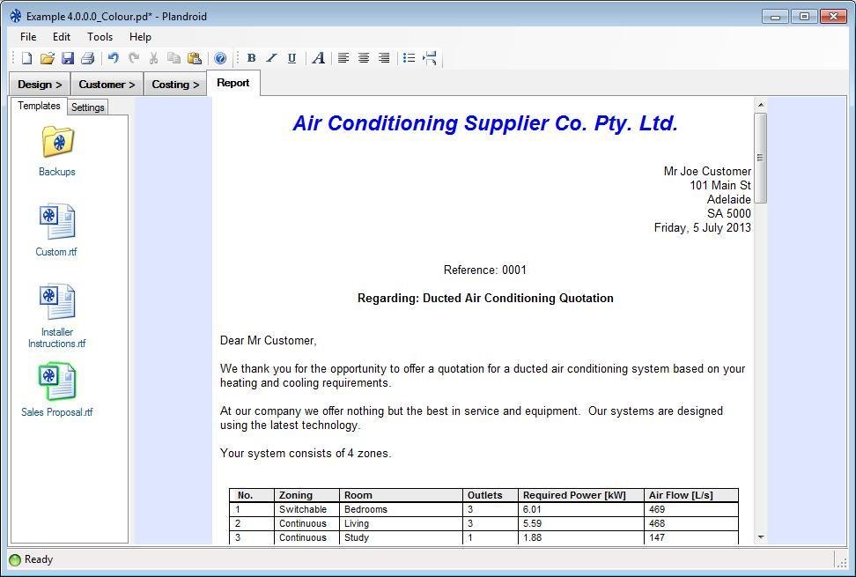Click the green Ready status indicator
Image resolution: width=856 pixels, height=577 pixels.
click(15, 559)
